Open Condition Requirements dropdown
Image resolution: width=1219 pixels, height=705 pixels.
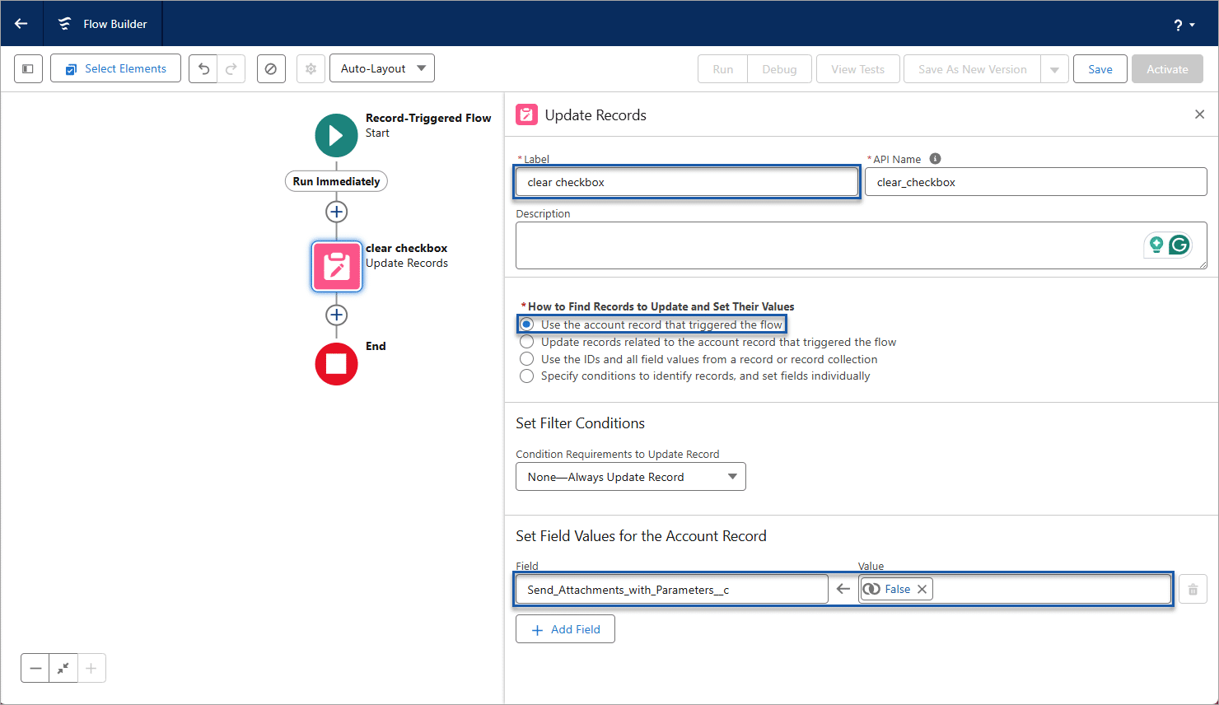pyautogui.click(x=631, y=477)
